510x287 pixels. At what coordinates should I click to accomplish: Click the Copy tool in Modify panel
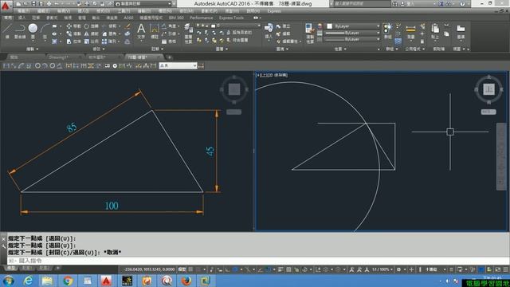(x=69, y=33)
